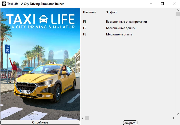Click "Множитель опыта" effect
Screen dimensions: 180x125
pyautogui.click(x=119, y=34)
